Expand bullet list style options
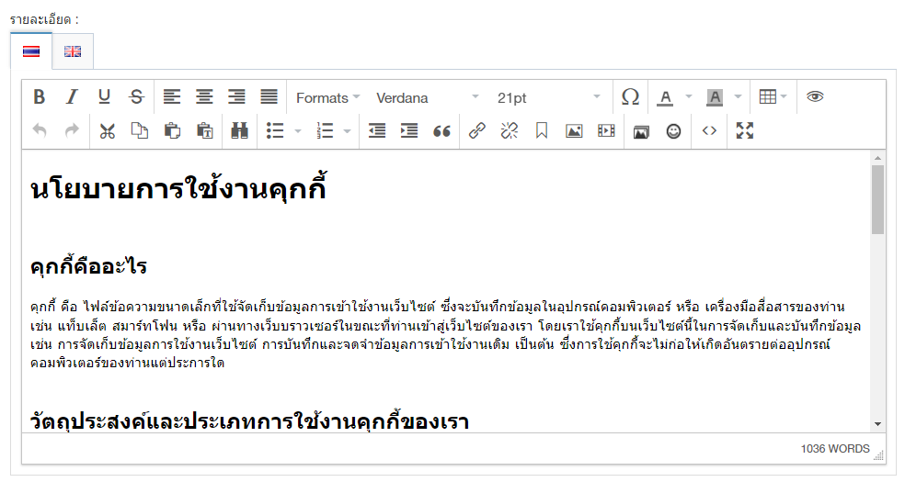 point(298,130)
